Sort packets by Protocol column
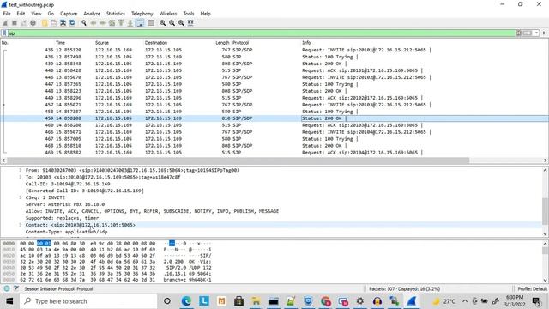This screenshot has height=309, width=549. [x=240, y=42]
